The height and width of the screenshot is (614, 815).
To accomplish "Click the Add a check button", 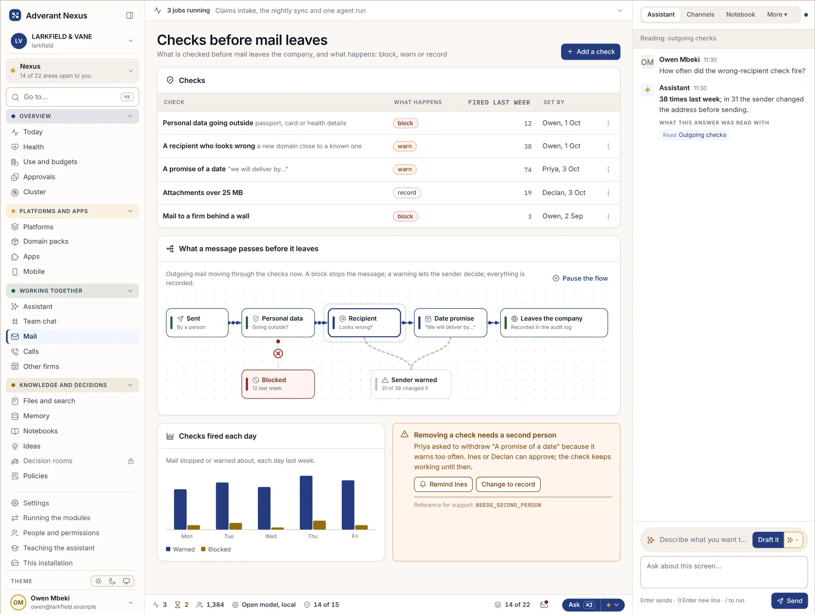I will pos(590,52).
